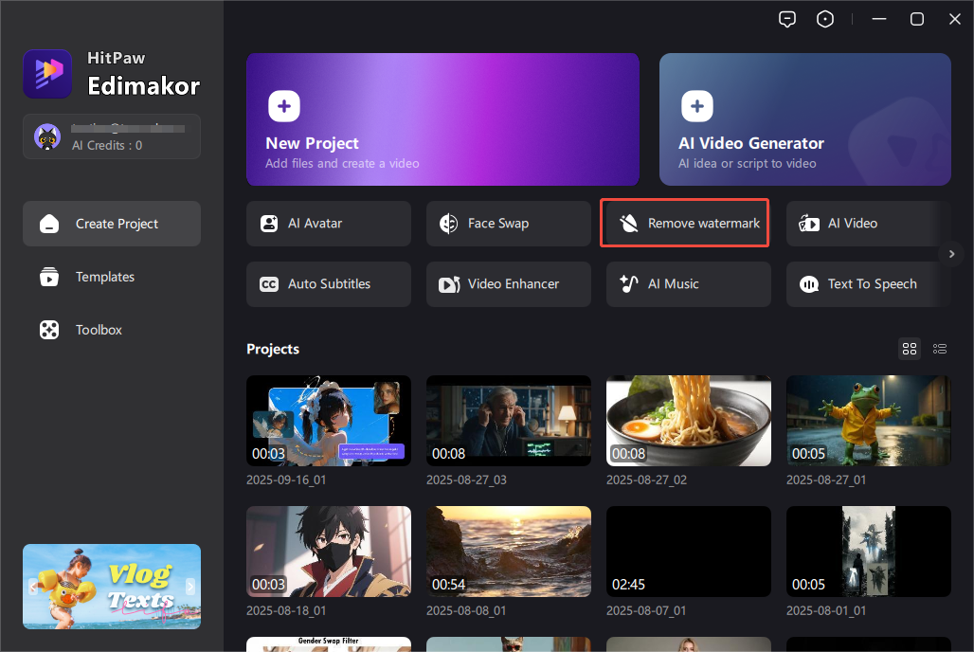Click the AI Credits : 0 text
The image size is (974, 652).
tap(107, 145)
